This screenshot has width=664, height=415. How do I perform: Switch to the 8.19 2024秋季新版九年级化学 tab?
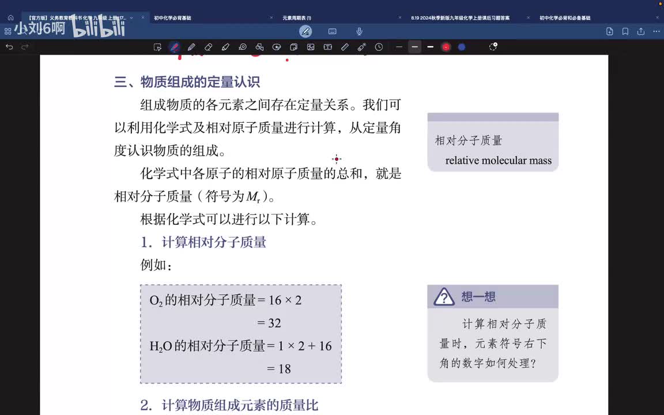click(461, 18)
